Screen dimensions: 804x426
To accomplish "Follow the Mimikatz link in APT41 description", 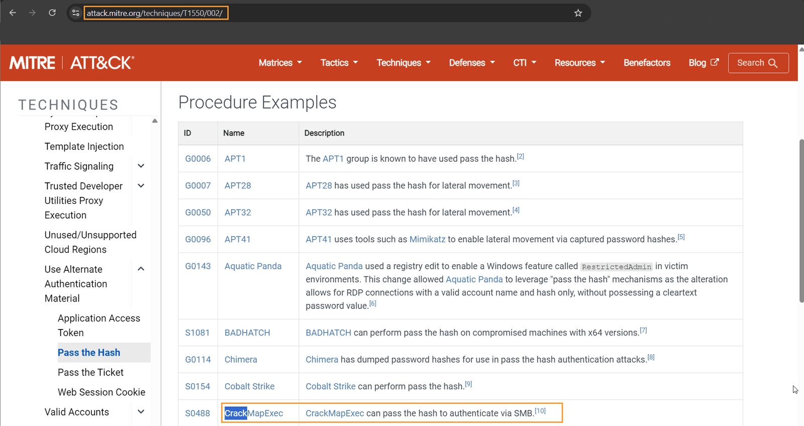I will (428, 239).
